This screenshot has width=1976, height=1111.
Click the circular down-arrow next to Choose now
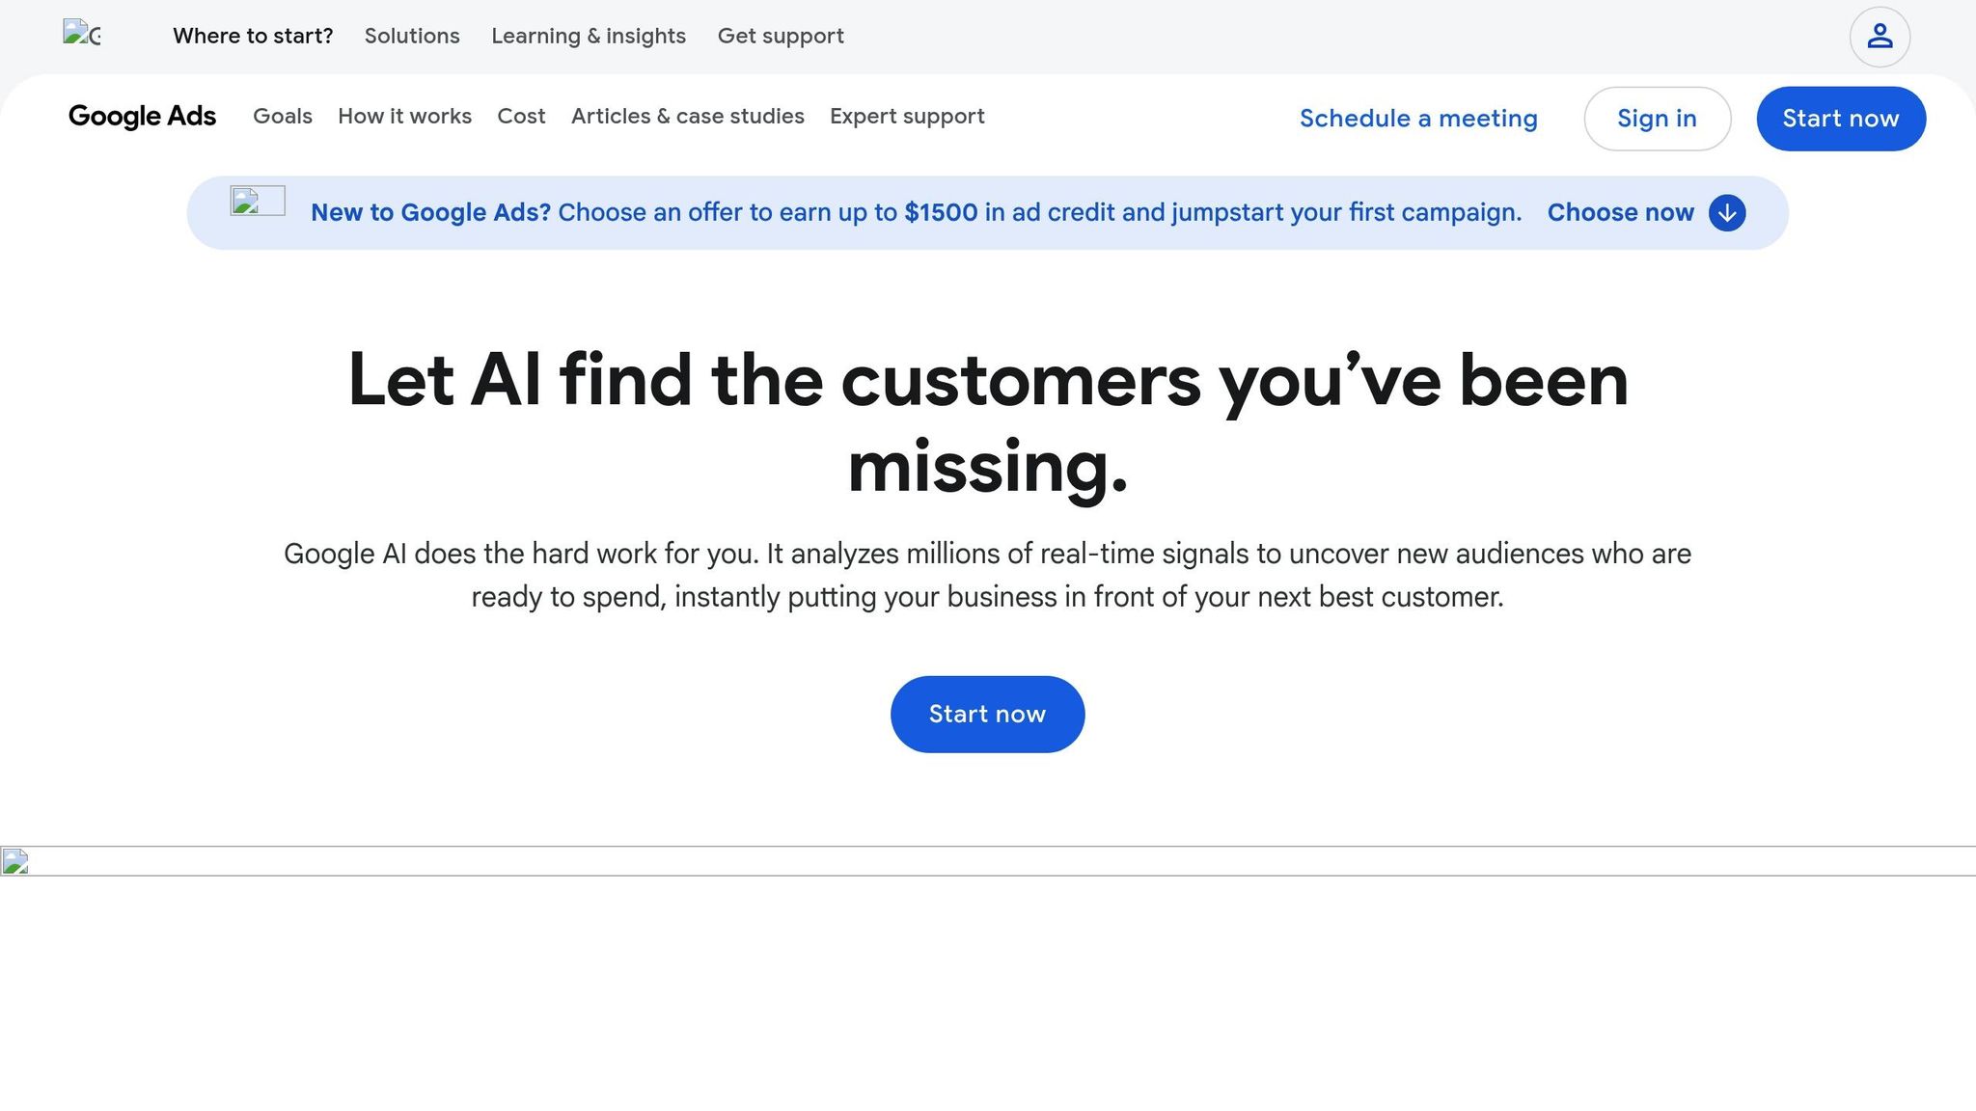(1727, 212)
